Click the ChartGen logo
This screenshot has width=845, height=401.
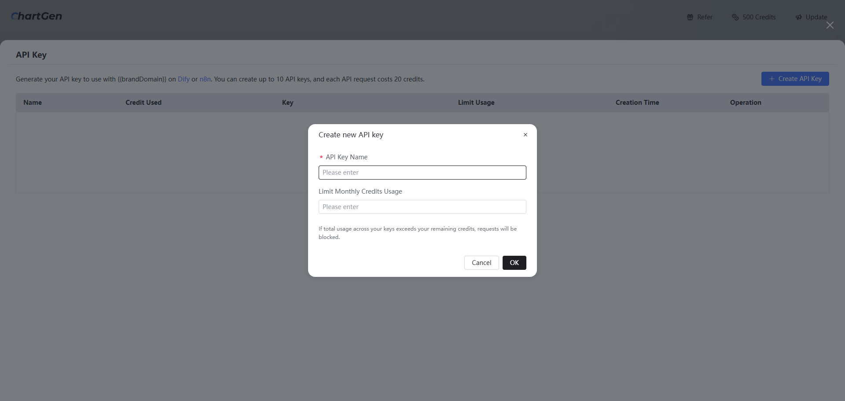37,16
